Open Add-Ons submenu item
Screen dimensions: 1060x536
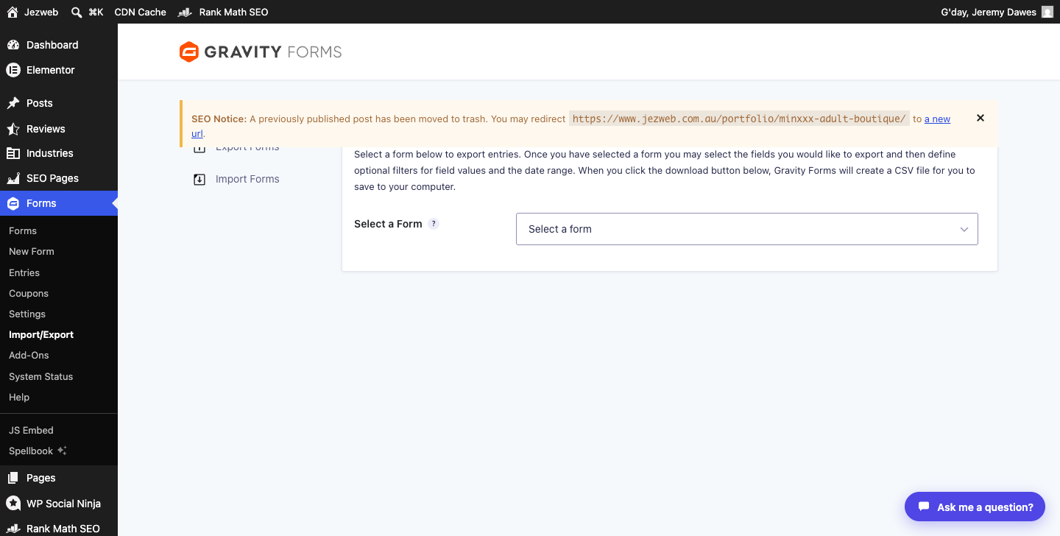29,355
